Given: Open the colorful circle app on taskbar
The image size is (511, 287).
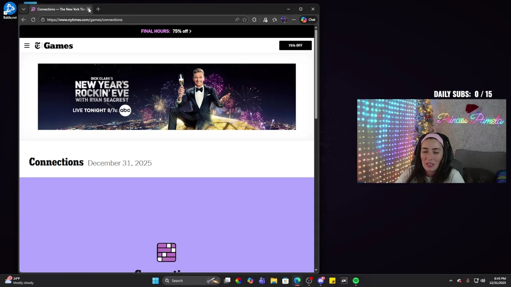Looking at the screenshot, I should tap(238, 281).
